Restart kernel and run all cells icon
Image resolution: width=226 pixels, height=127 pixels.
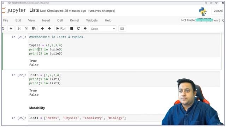pos(85,29)
